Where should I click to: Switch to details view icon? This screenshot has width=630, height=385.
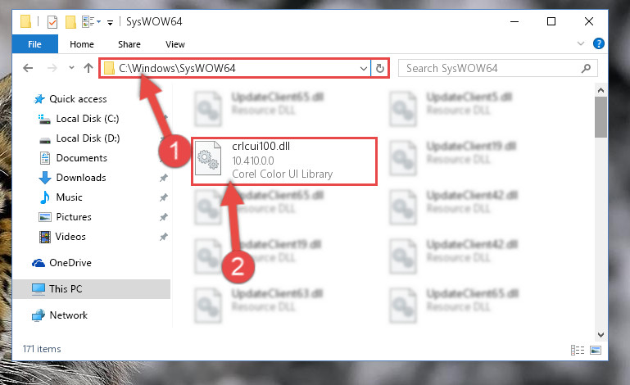click(x=578, y=350)
